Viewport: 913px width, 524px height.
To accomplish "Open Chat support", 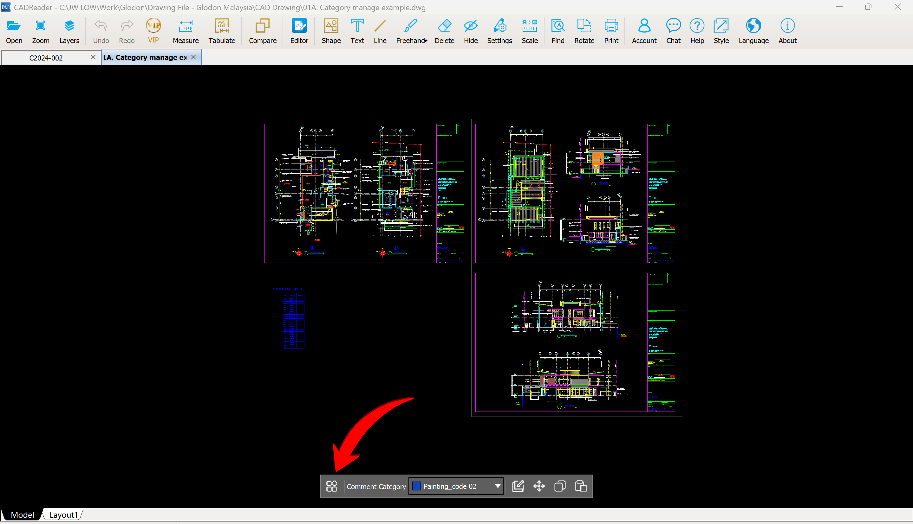I will point(673,31).
